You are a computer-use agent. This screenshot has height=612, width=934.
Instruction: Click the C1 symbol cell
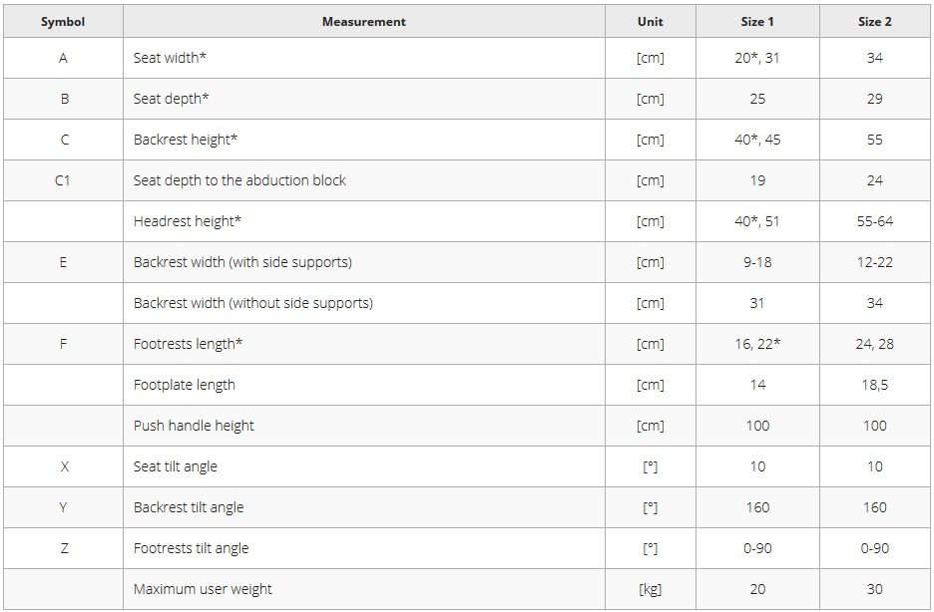tap(63, 180)
